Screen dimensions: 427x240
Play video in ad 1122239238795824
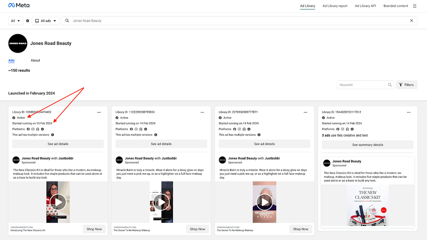click(x=161, y=202)
